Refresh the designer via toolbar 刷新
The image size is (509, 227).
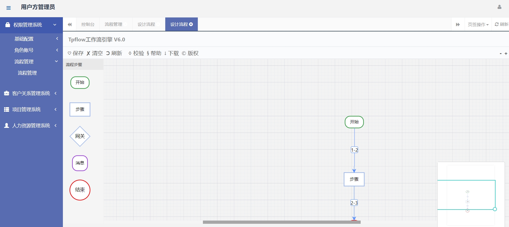click(x=114, y=53)
